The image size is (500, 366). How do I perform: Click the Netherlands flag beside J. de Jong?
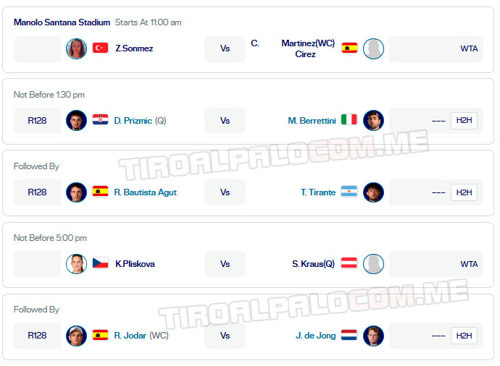pyautogui.click(x=349, y=335)
